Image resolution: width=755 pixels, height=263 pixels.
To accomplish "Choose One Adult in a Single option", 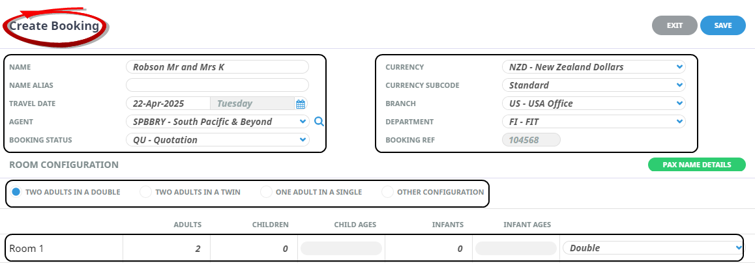I will tap(266, 192).
